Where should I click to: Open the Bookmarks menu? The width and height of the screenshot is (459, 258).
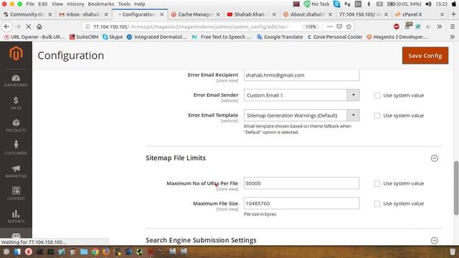[101, 4]
